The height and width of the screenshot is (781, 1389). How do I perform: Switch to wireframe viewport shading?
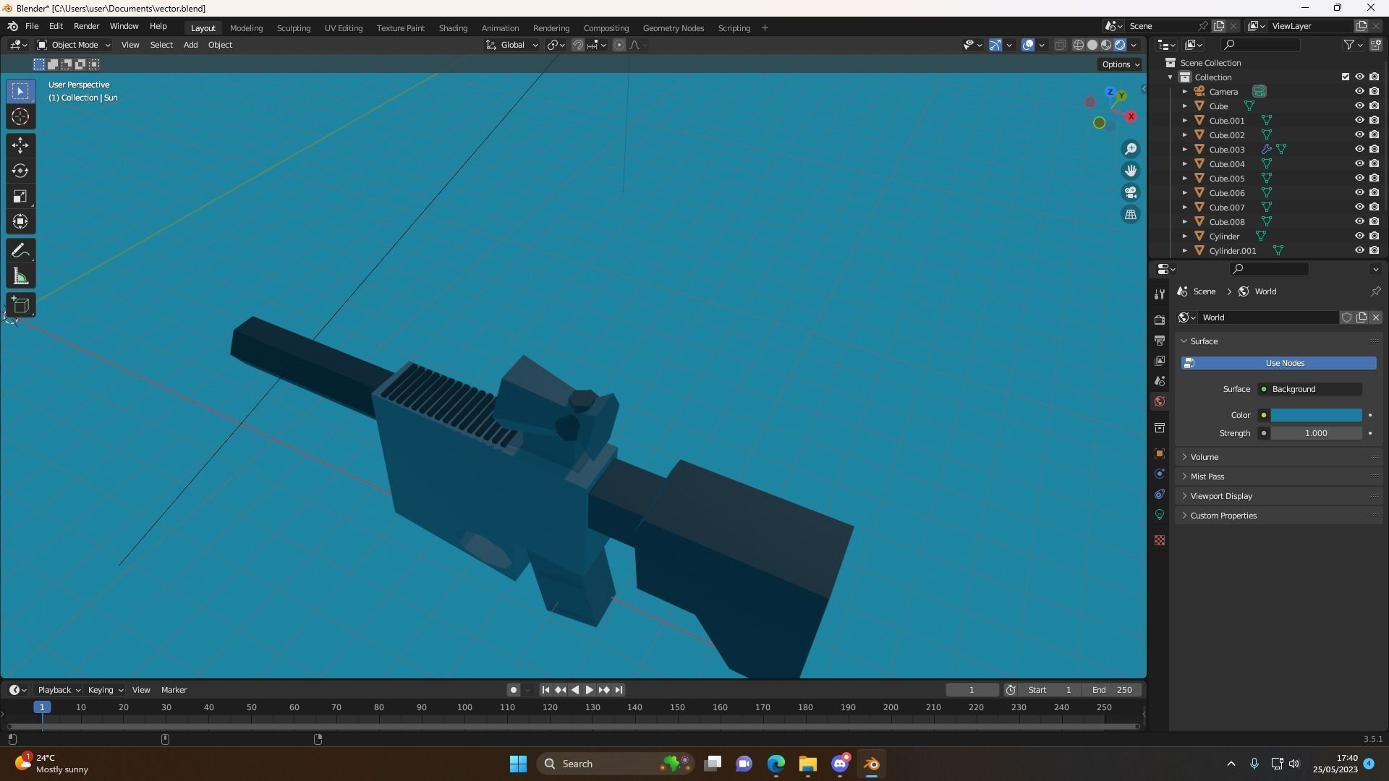(1079, 45)
